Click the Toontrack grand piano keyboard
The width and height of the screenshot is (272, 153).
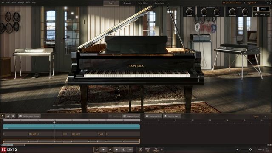click(137, 74)
